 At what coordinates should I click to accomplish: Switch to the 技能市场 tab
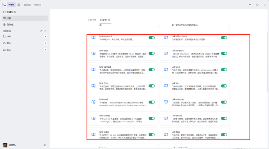tap(92, 20)
